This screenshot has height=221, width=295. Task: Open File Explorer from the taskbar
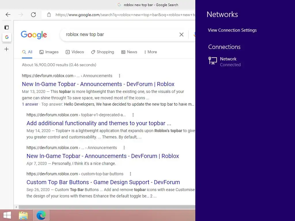[23, 215]
